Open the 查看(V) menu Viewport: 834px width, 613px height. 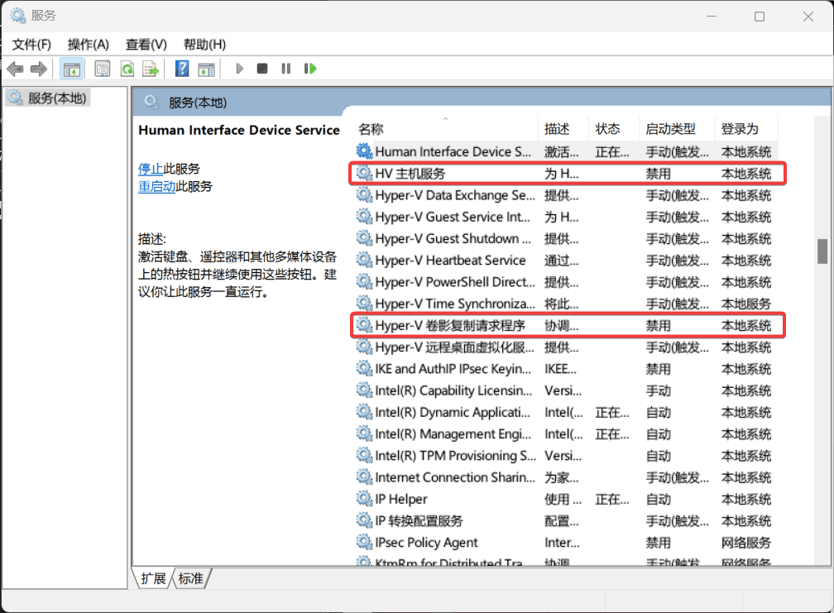click(146, 45)
